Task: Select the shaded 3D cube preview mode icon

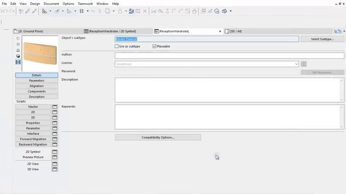Action: coord(18,56)
